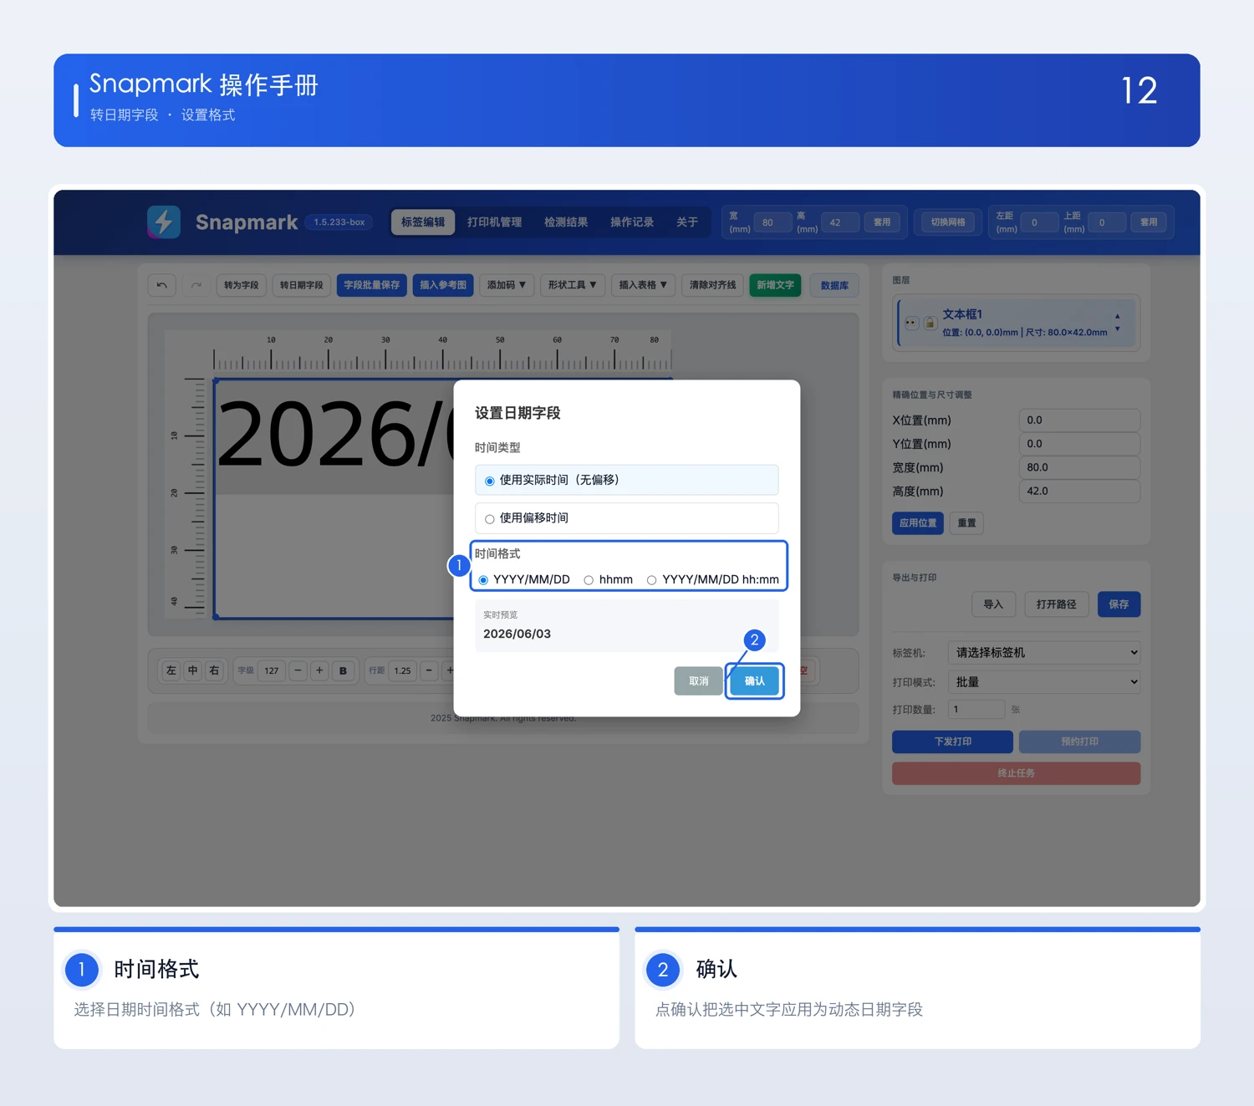Click 转日期字段 toolbar button
The height and width of the screenshot is (1106, 1254).
click(x=301, y=285)
